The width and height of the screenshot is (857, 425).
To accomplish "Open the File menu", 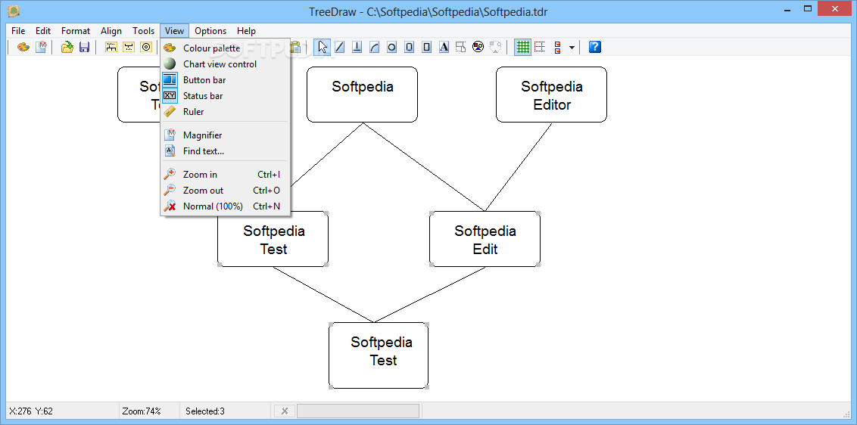I will click(18, 30).
